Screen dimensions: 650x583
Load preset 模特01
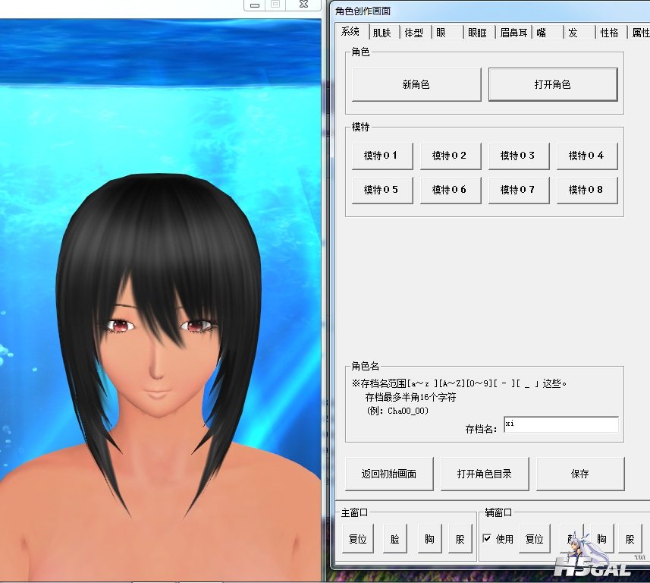382,156
